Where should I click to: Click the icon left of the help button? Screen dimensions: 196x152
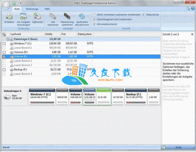pos(188,8)
